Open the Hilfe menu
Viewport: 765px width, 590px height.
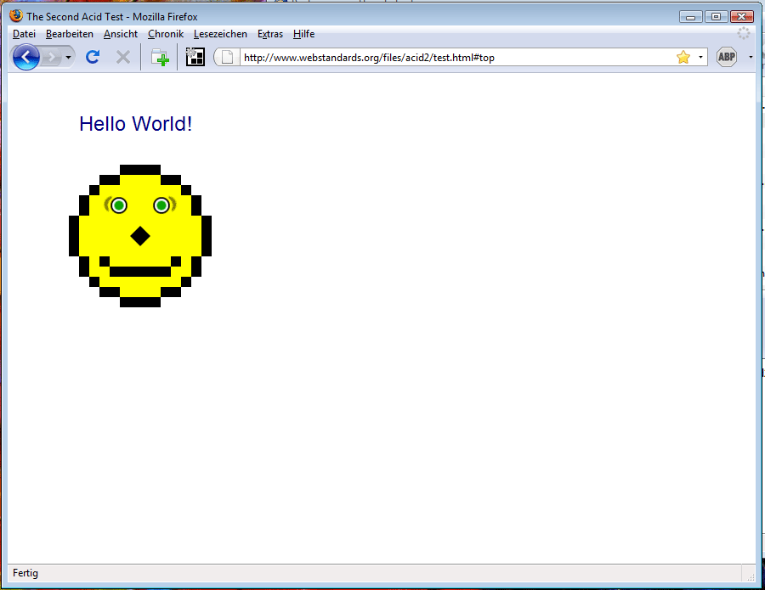pyautogui.click(x=303, y=34)
